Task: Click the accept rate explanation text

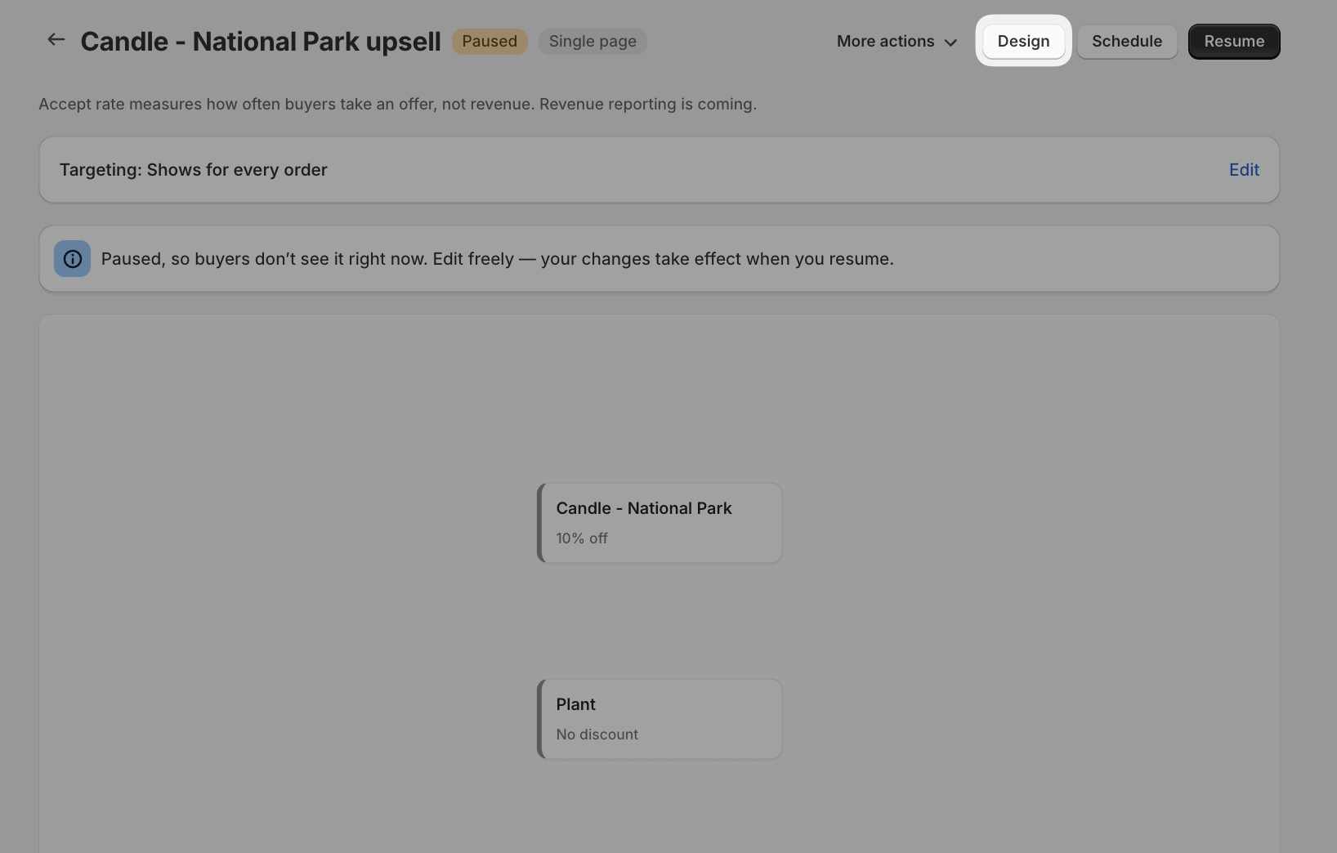Action: point(398,104)
